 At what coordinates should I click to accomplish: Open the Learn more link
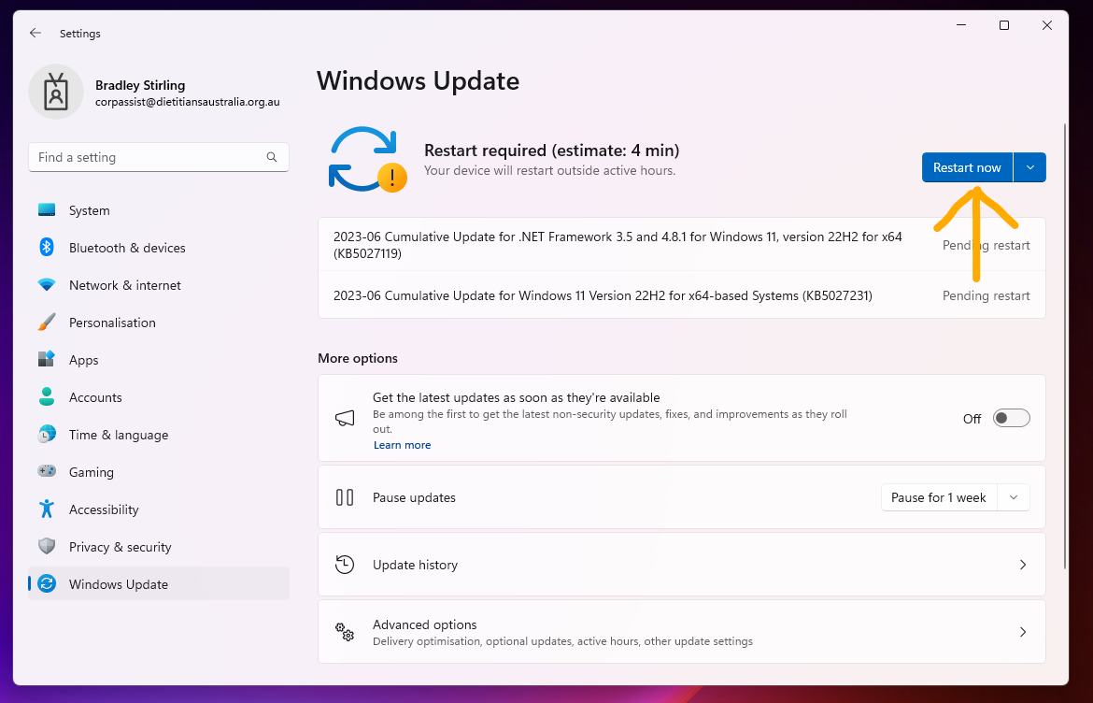point(402,444)
